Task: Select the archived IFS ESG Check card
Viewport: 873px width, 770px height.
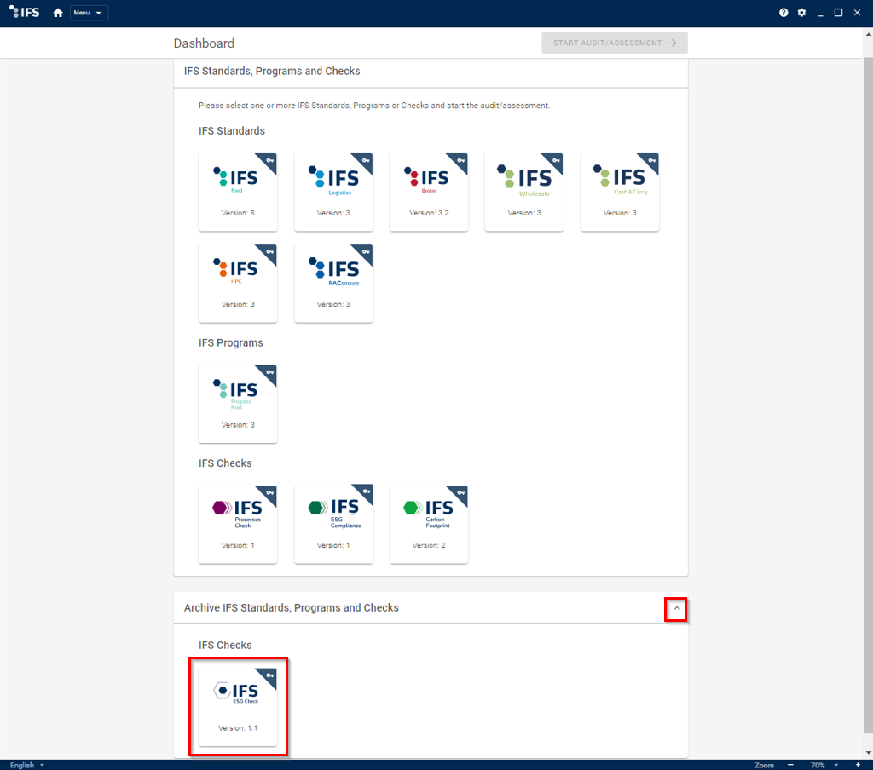Action: point(238,707)
